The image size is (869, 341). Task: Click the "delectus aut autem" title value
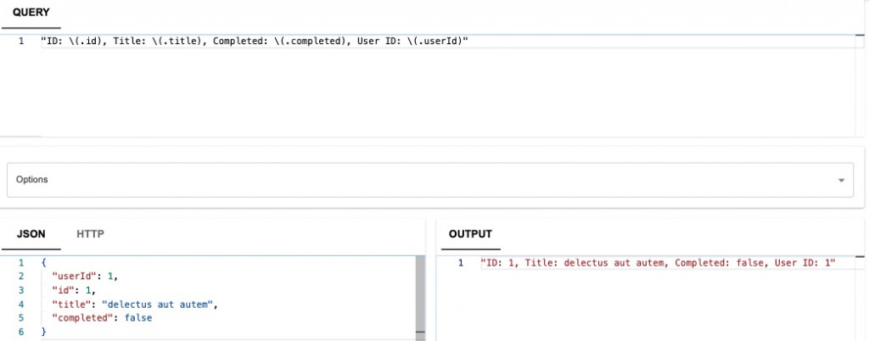(157, 304)
